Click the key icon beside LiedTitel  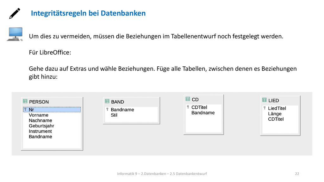pyautogui.click(x=265, y=108)
